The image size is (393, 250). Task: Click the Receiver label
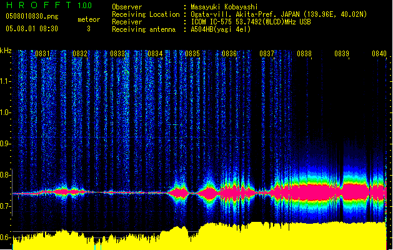click(x=127, y=22)
